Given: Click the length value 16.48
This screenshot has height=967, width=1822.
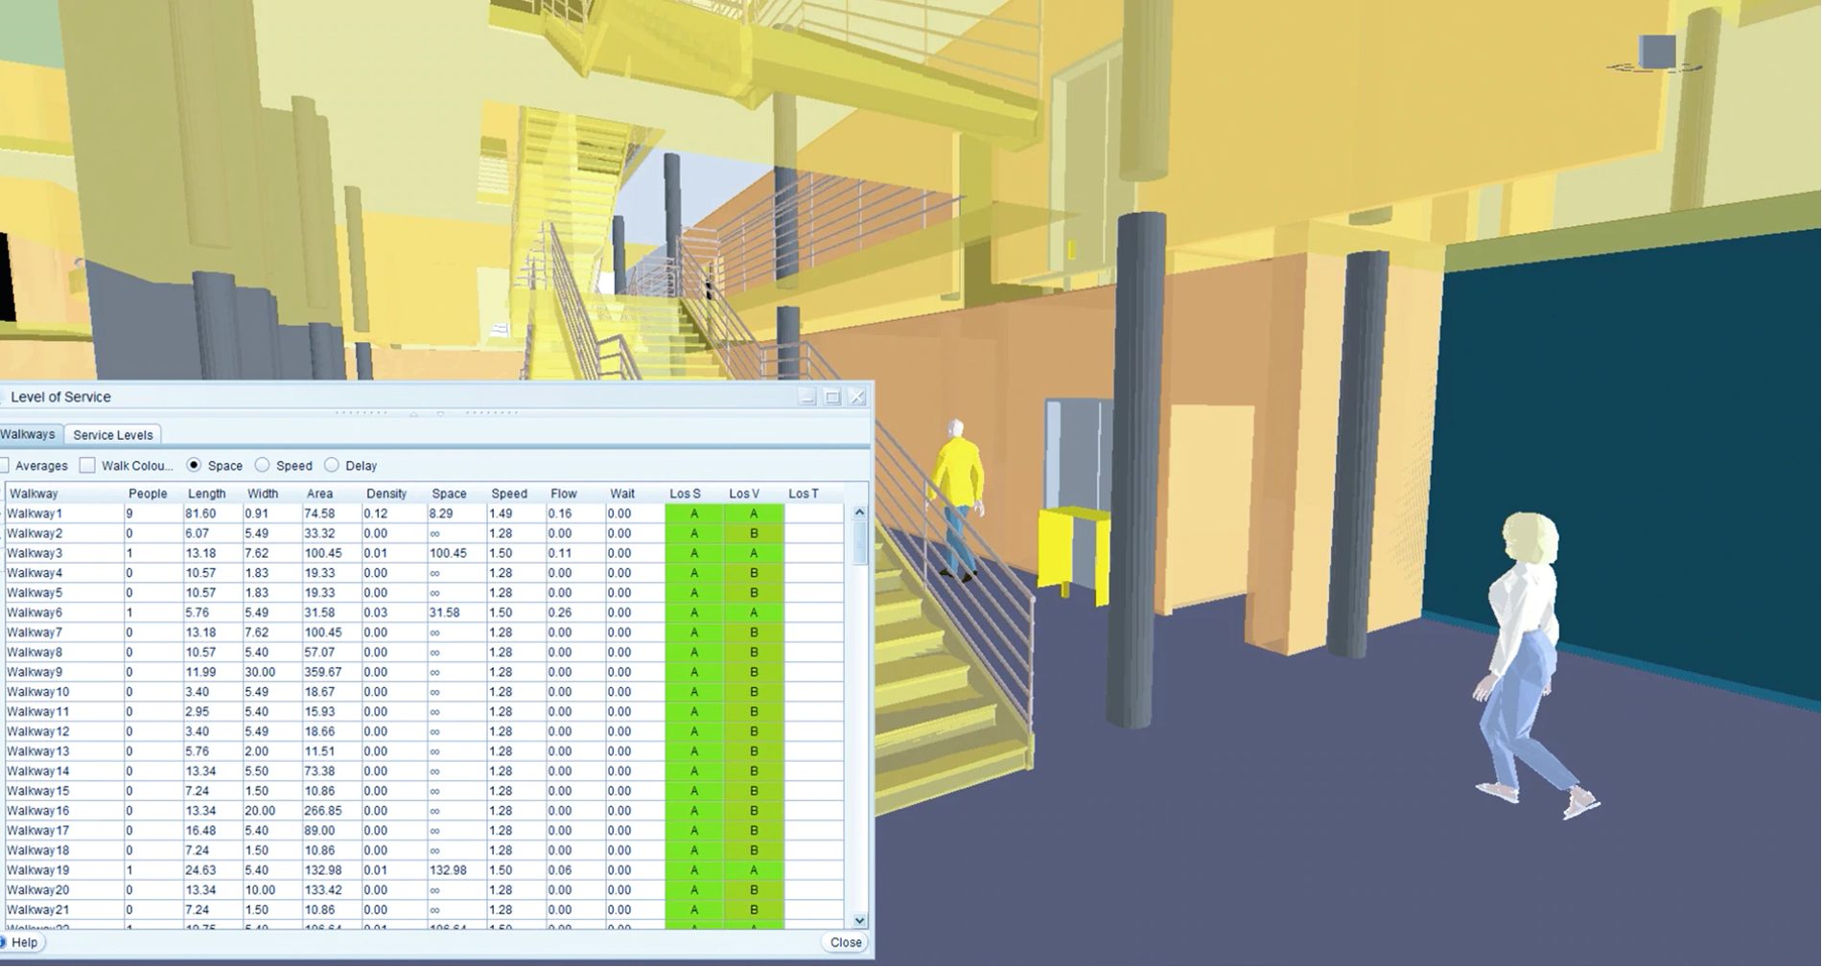Looking at the screenshot, I should tap(201, 831).
